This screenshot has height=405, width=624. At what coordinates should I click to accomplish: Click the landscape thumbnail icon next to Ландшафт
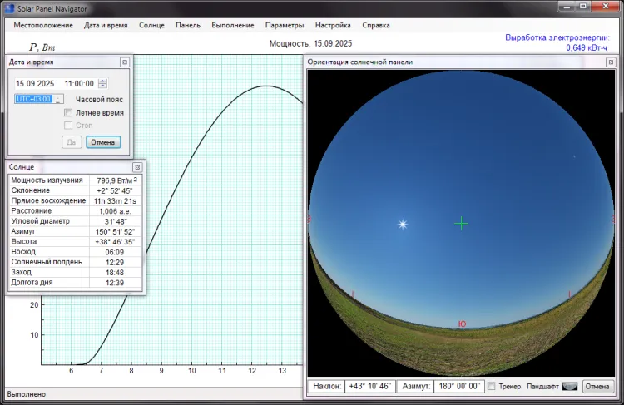pyautogui.click(x=569, y=387)
